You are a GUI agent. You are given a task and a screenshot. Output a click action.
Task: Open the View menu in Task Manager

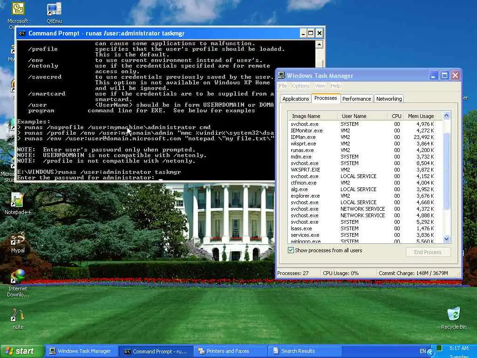coord(320,86)
